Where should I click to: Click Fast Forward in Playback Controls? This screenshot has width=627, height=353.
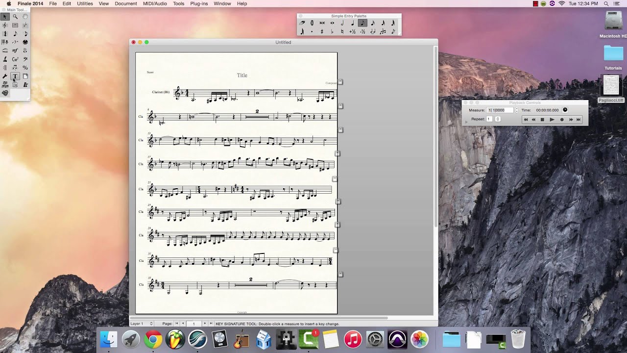[571, 120]
